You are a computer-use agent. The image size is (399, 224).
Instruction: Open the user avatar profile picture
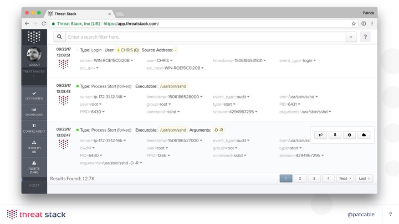[34, 54]
